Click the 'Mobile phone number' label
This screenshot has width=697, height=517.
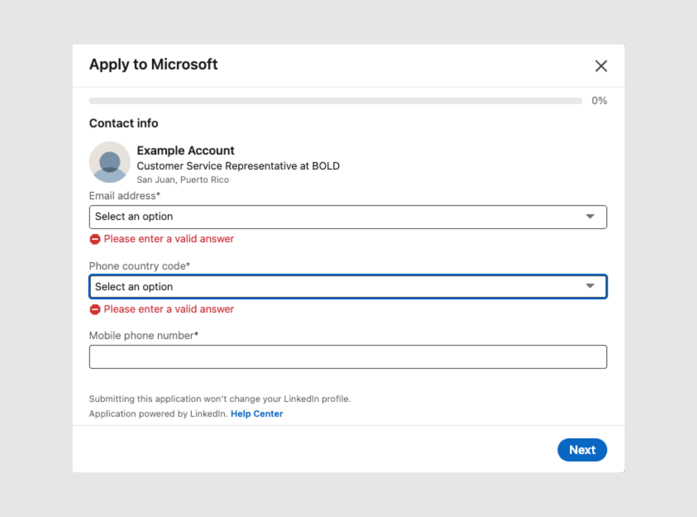coord(144,336)
